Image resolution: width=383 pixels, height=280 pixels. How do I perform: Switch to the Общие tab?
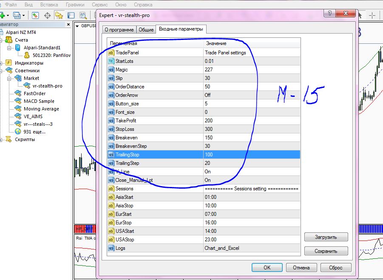[146, 30]
